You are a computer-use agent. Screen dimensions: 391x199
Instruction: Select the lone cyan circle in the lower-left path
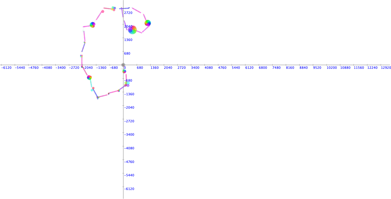(92, 90)
